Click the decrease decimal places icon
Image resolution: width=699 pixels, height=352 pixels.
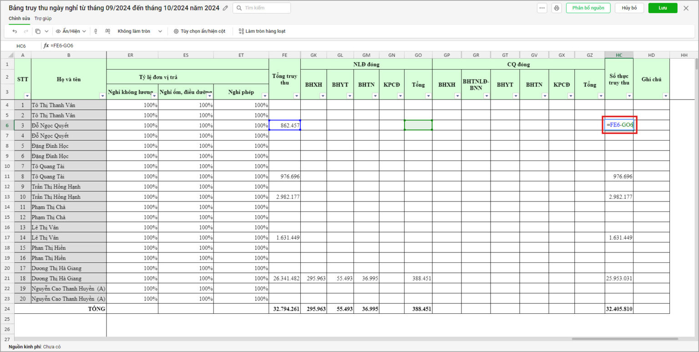(x=96, y=31)
